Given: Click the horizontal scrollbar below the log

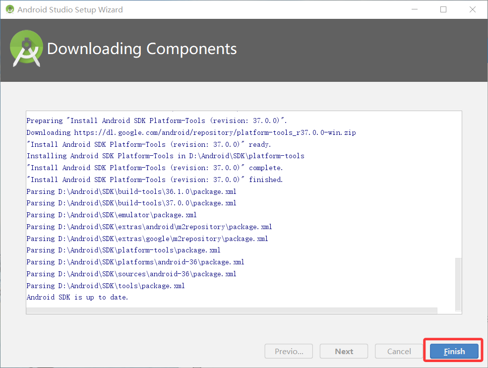Looking at the screenshot, I should 232,310.
